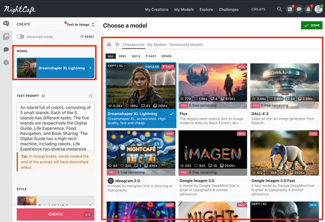Viewport: 325px width, 222px height.
Task: Show favorite models with the star icon
Action: tap(117, 44)
